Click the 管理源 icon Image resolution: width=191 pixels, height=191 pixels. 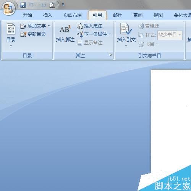click(141, 26)
